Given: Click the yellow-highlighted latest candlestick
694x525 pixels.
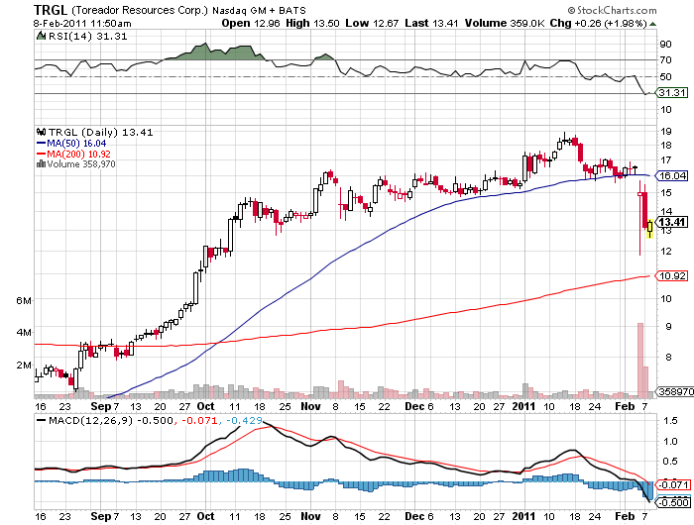Looking at the screenshot, I should [x=649, y=228].
